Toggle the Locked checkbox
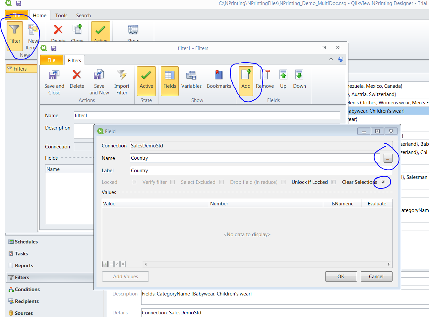This screenshot has height=317, width=429. [x=134, y=182]
